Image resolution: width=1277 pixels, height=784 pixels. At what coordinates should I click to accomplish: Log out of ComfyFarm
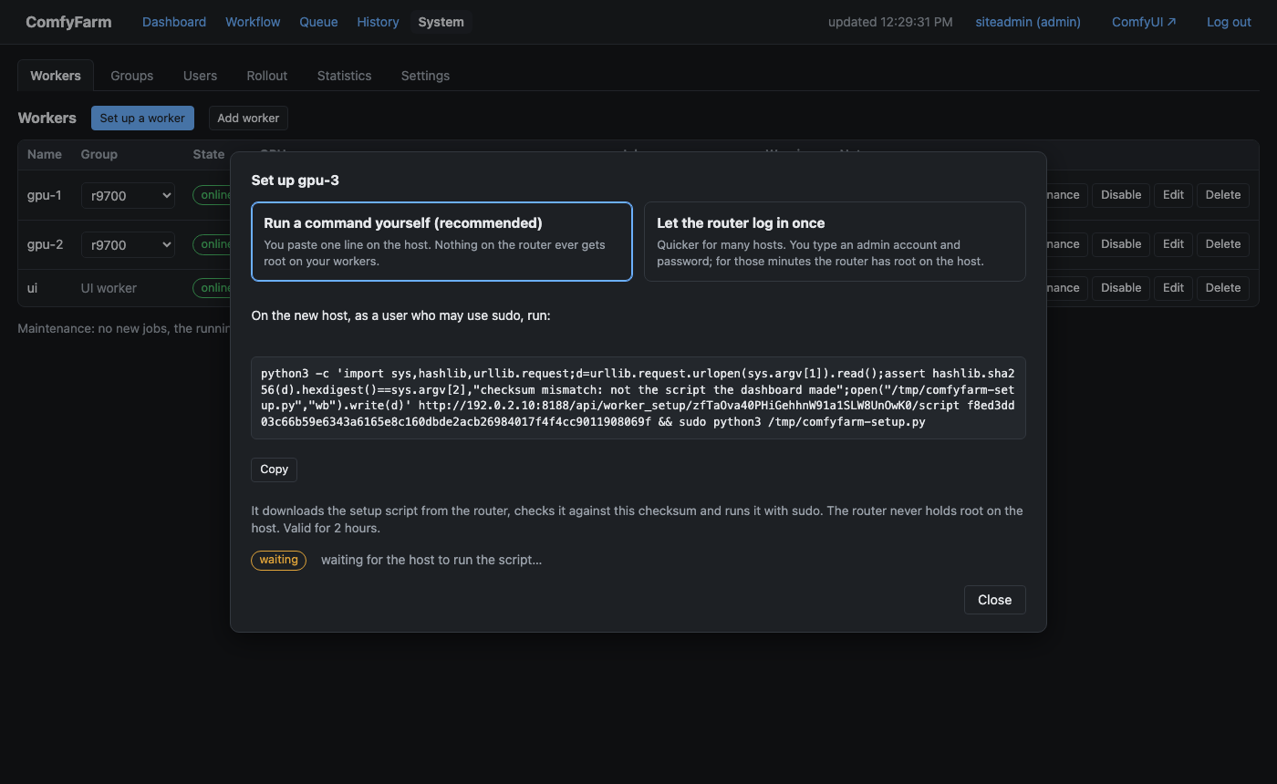tap(1229, 22)
